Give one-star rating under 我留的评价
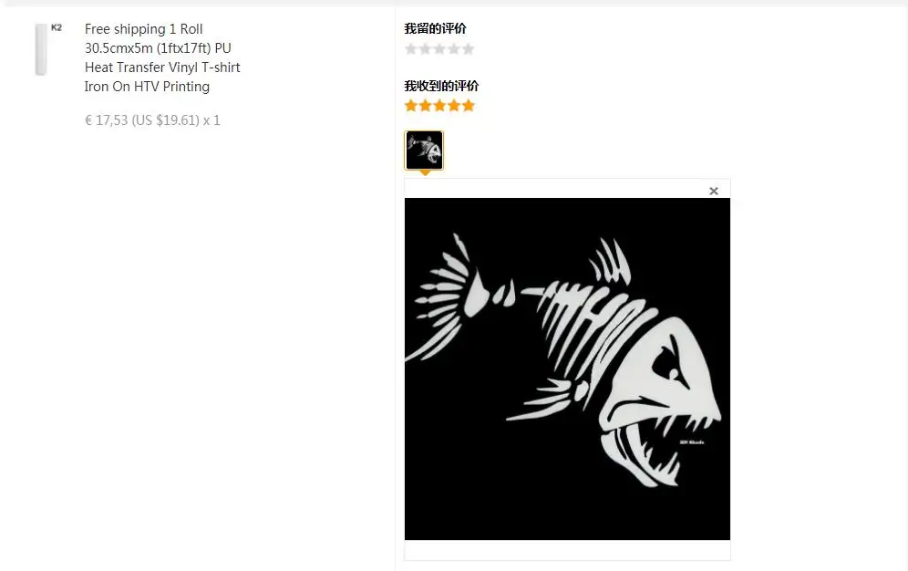The height and width of the screenshot is (571, 908). coord(410,49)
